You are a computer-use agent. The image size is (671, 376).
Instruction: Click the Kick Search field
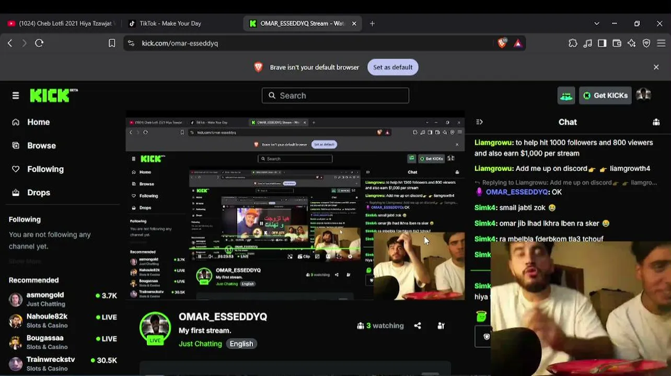[x=335, y=96]
